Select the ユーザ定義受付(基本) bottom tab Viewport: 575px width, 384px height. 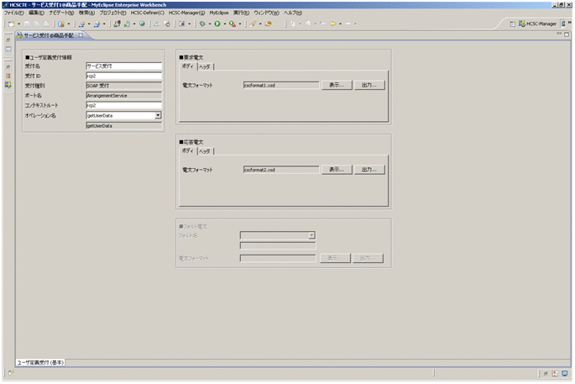(42, 362)
